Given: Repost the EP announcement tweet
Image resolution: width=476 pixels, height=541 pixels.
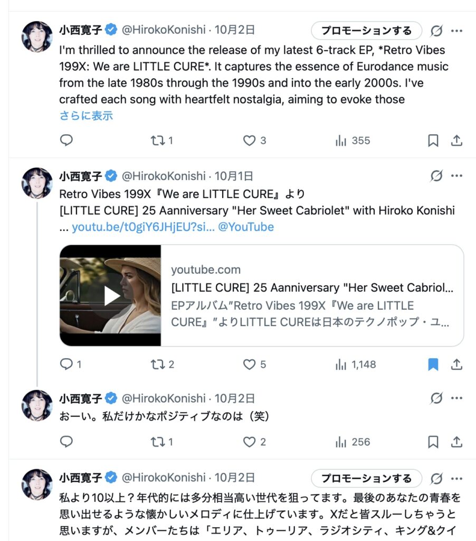Looking at the screenshot, I should tap(157, 141).
